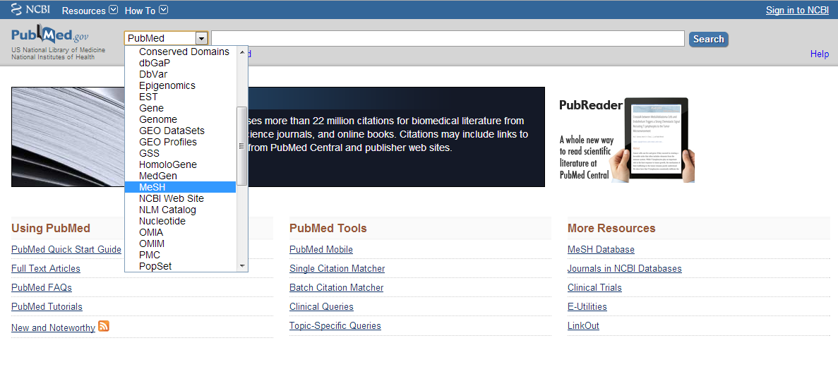Select dbGaP from the database list
838x379 pixels.
(x=155, y=63)
